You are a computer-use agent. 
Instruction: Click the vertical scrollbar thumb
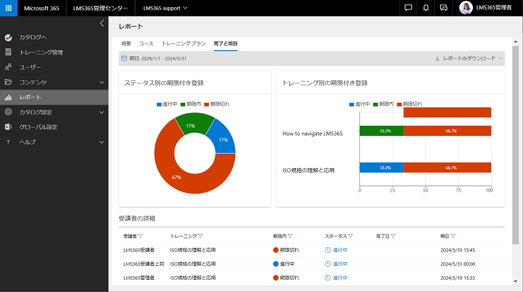point(516,145)
